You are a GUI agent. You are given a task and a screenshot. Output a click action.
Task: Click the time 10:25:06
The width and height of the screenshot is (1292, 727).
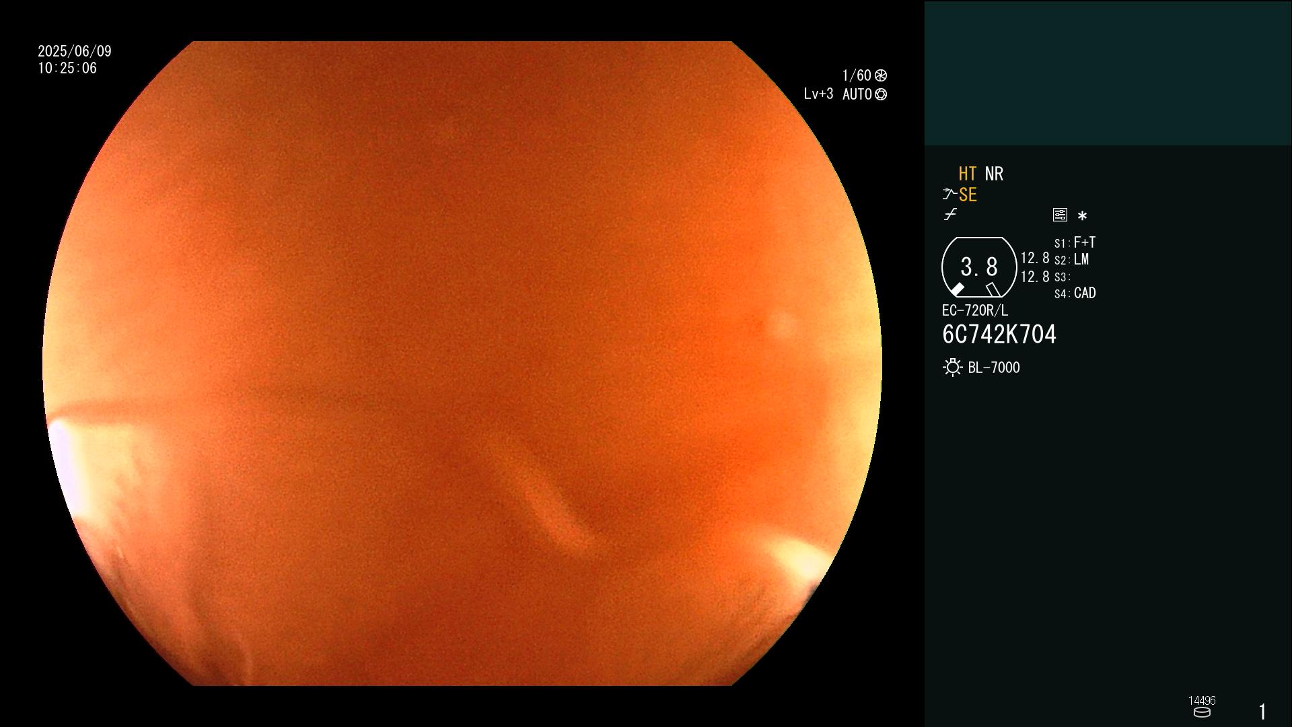[x=67, y=68]
